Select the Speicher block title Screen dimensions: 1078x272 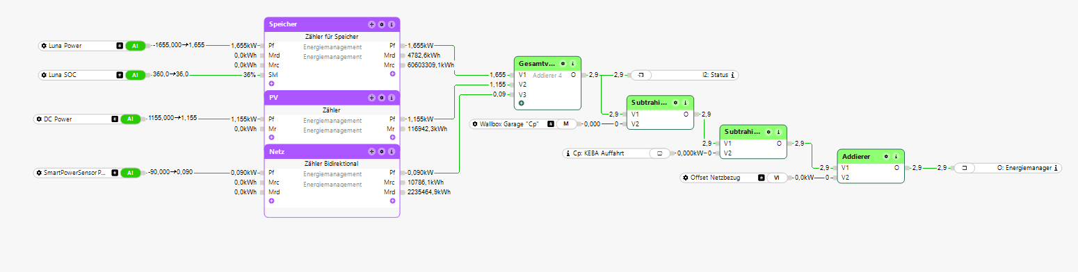pos(283,24)
